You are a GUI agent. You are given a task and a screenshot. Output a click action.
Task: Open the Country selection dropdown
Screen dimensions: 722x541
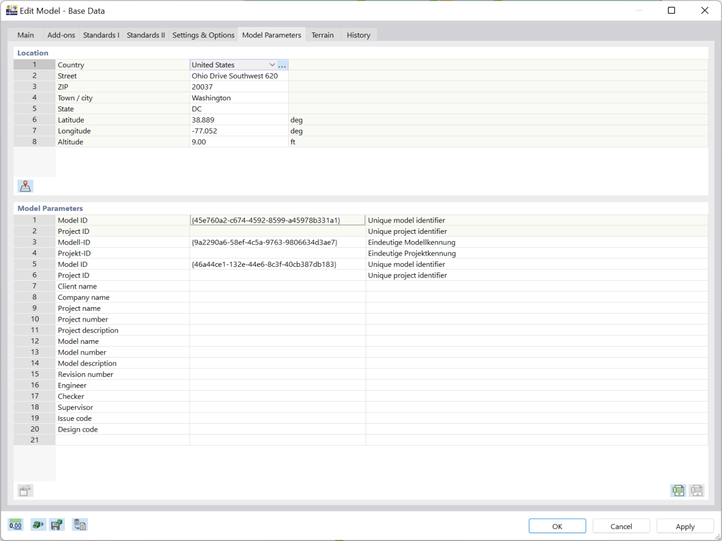273,64
